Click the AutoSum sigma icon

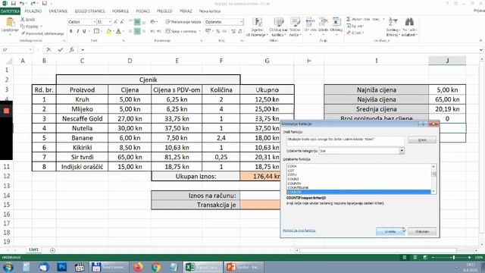pos(349,19)
